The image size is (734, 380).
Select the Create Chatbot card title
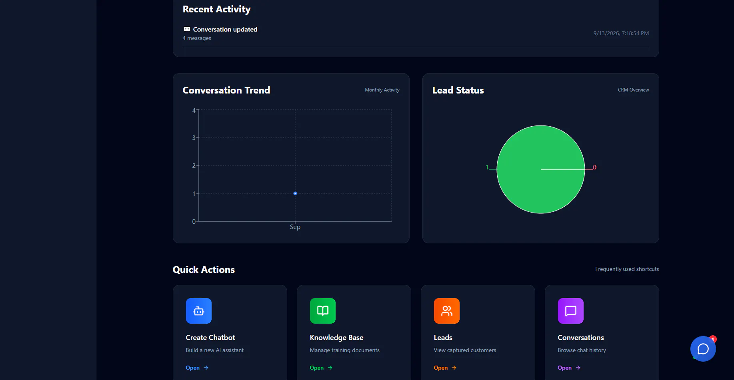210,338
